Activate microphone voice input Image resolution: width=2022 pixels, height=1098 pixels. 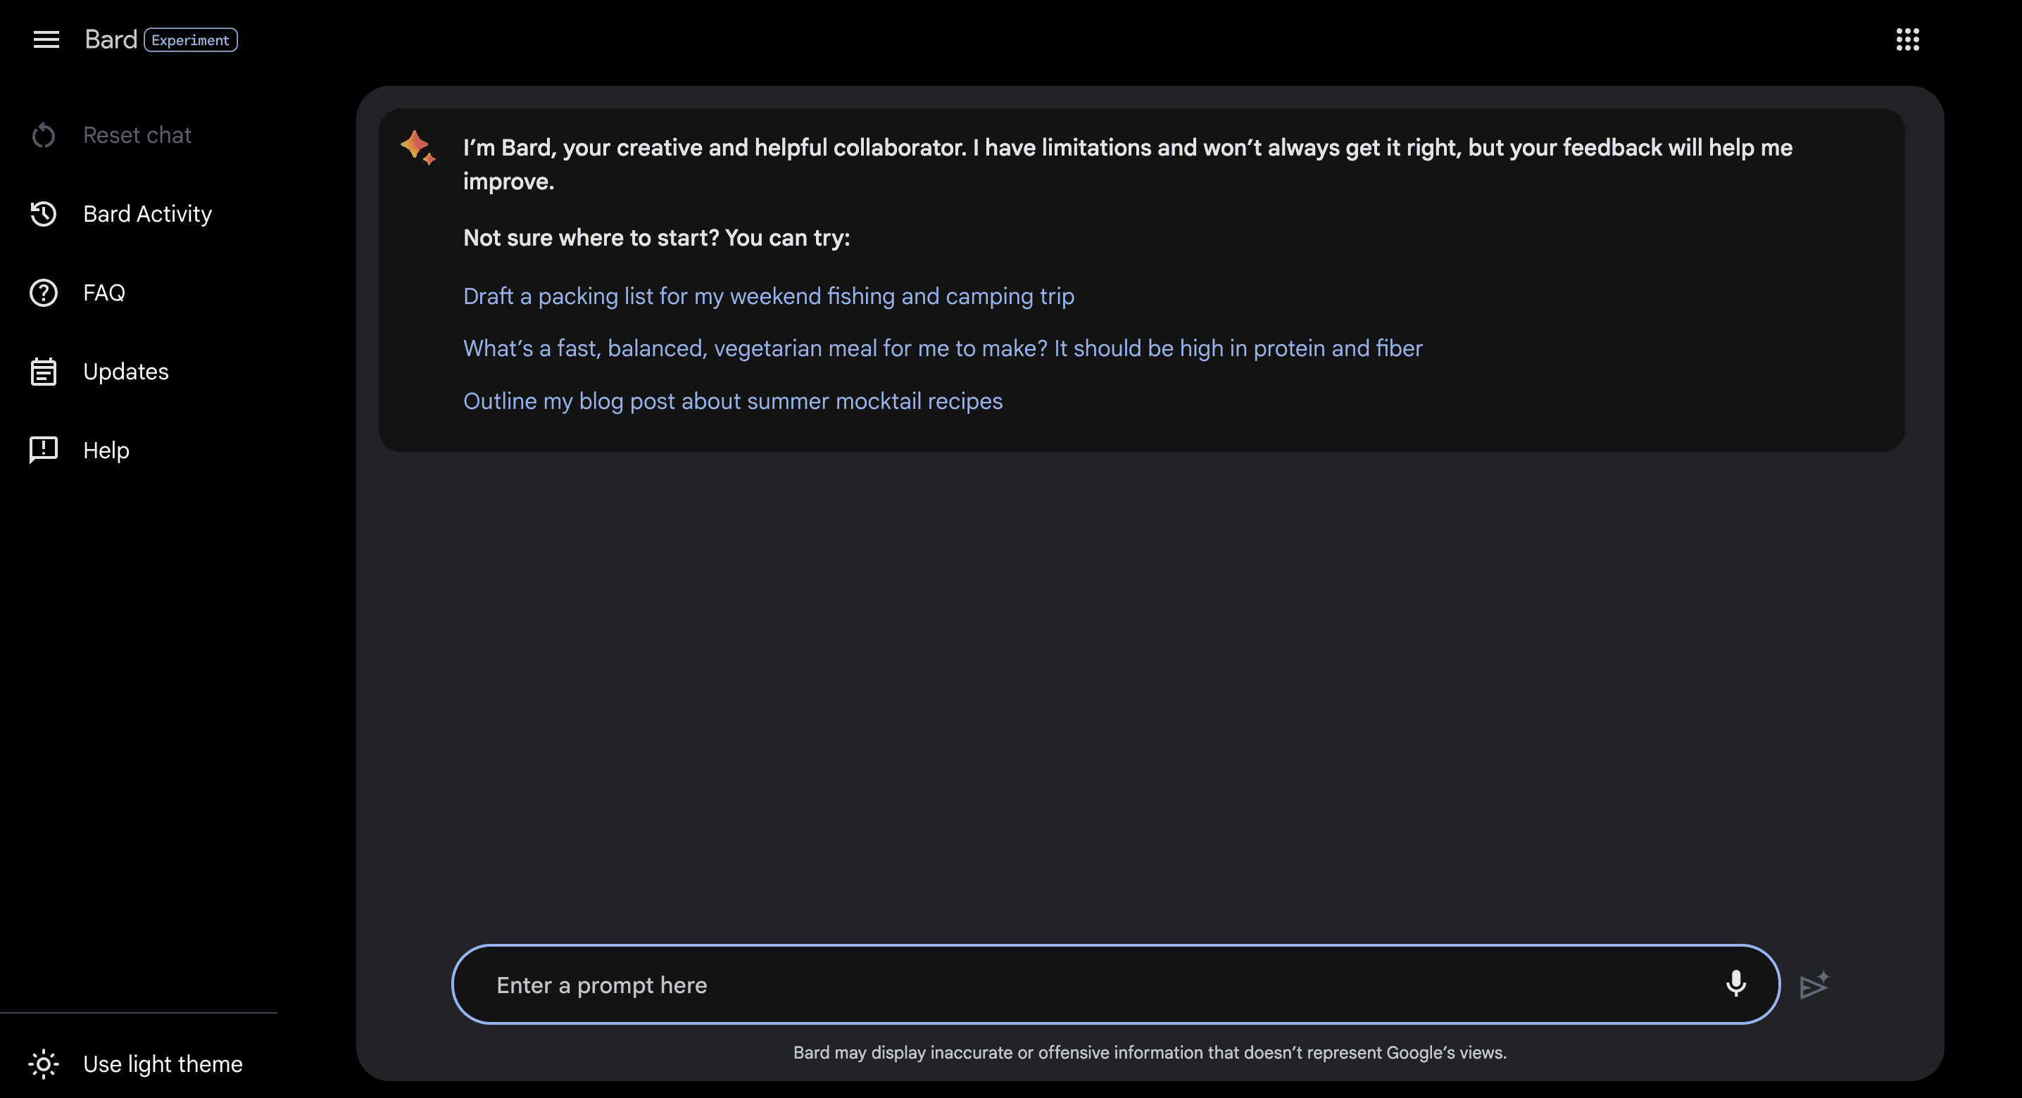1735,984
